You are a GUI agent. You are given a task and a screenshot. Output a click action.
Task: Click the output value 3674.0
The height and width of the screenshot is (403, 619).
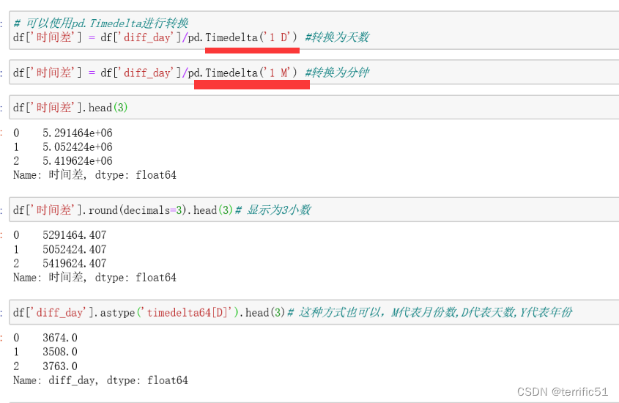pyautogui.click(x=60, y=338)
